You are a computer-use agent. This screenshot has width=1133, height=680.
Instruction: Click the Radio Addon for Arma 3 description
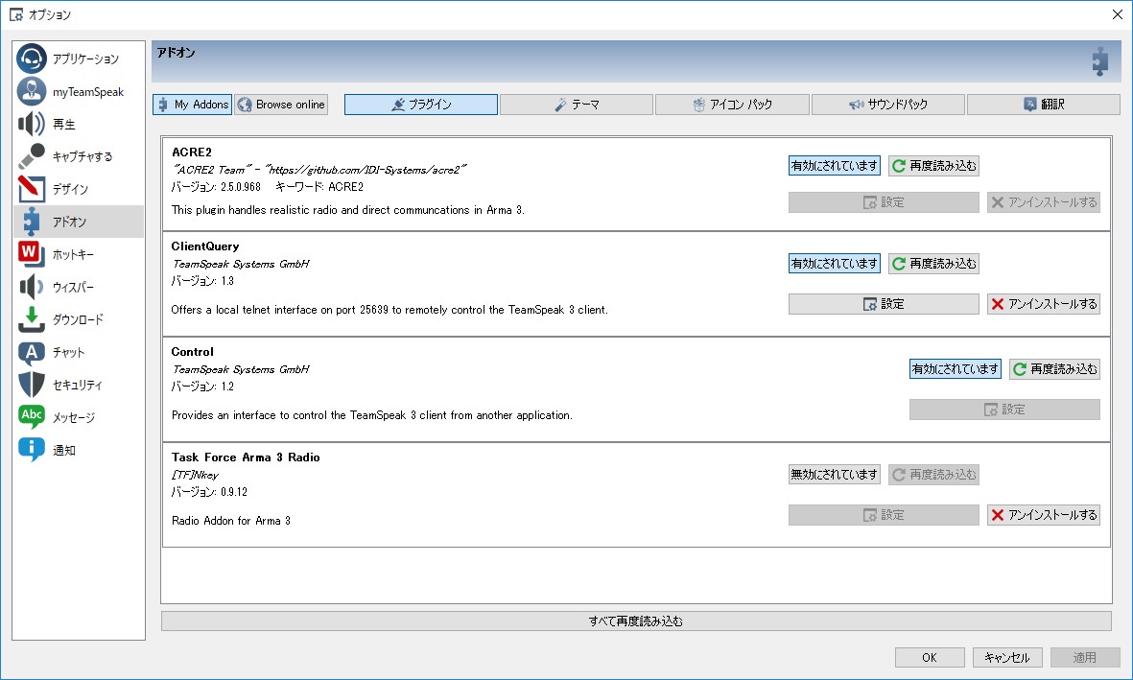[x=231, y=521]
